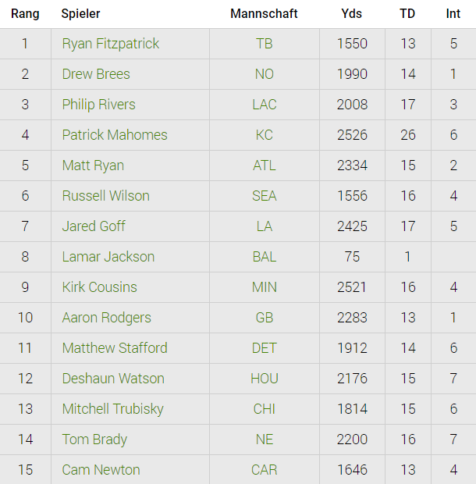
Task: Open Matthew Stafford profile link
Action: [115, 348]
